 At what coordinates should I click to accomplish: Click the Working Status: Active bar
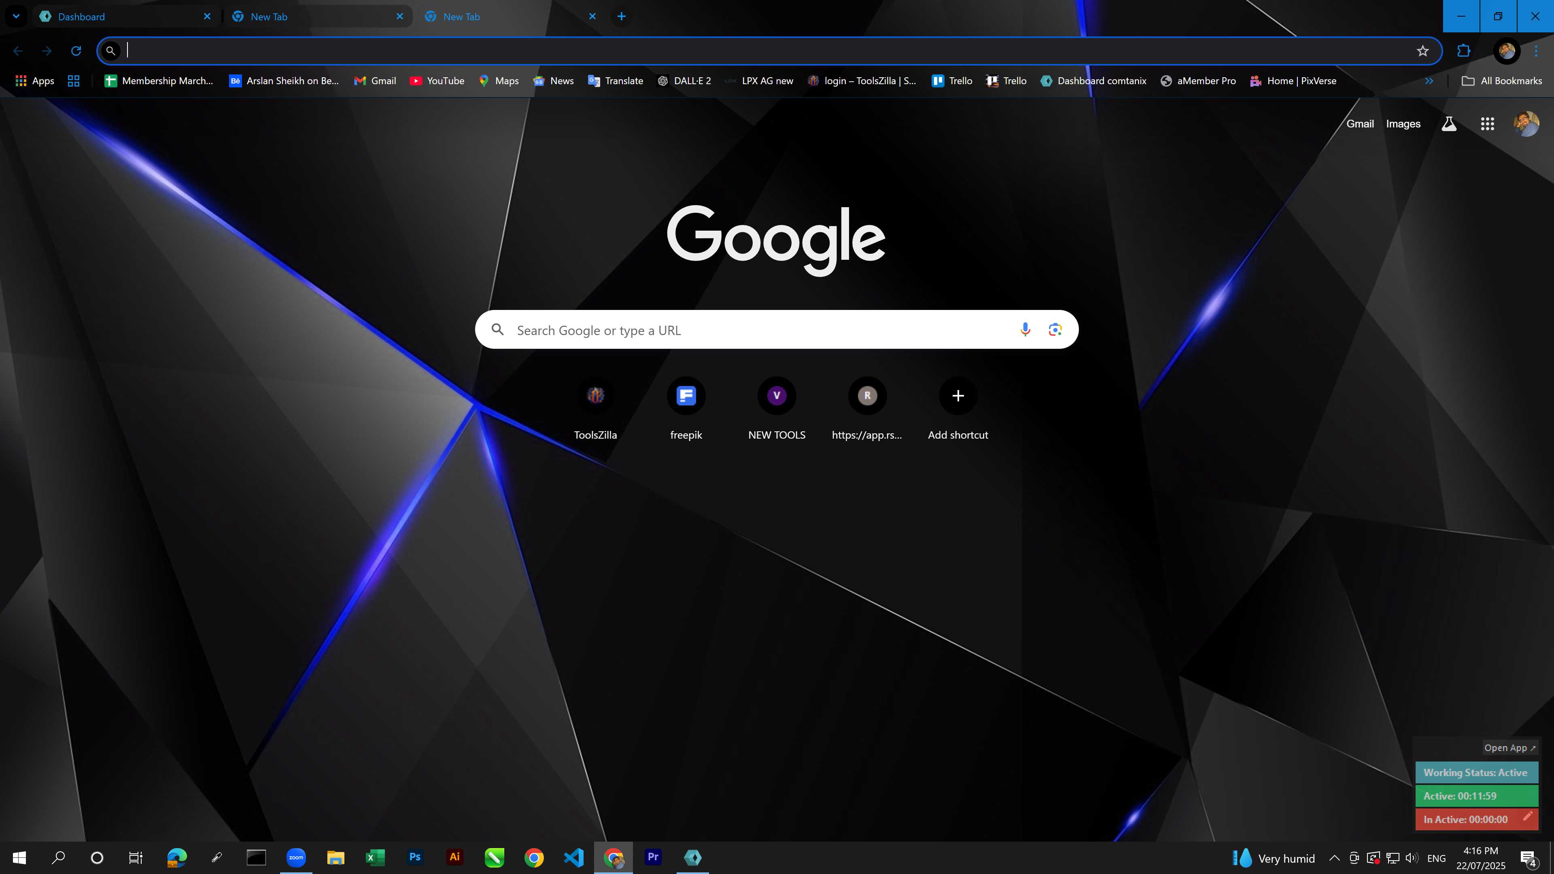(1476, 773)
